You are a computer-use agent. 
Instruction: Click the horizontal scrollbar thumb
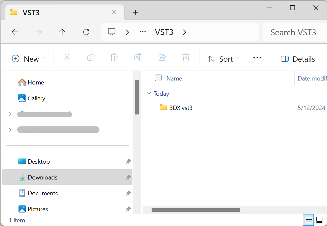[x=196, y=210]
